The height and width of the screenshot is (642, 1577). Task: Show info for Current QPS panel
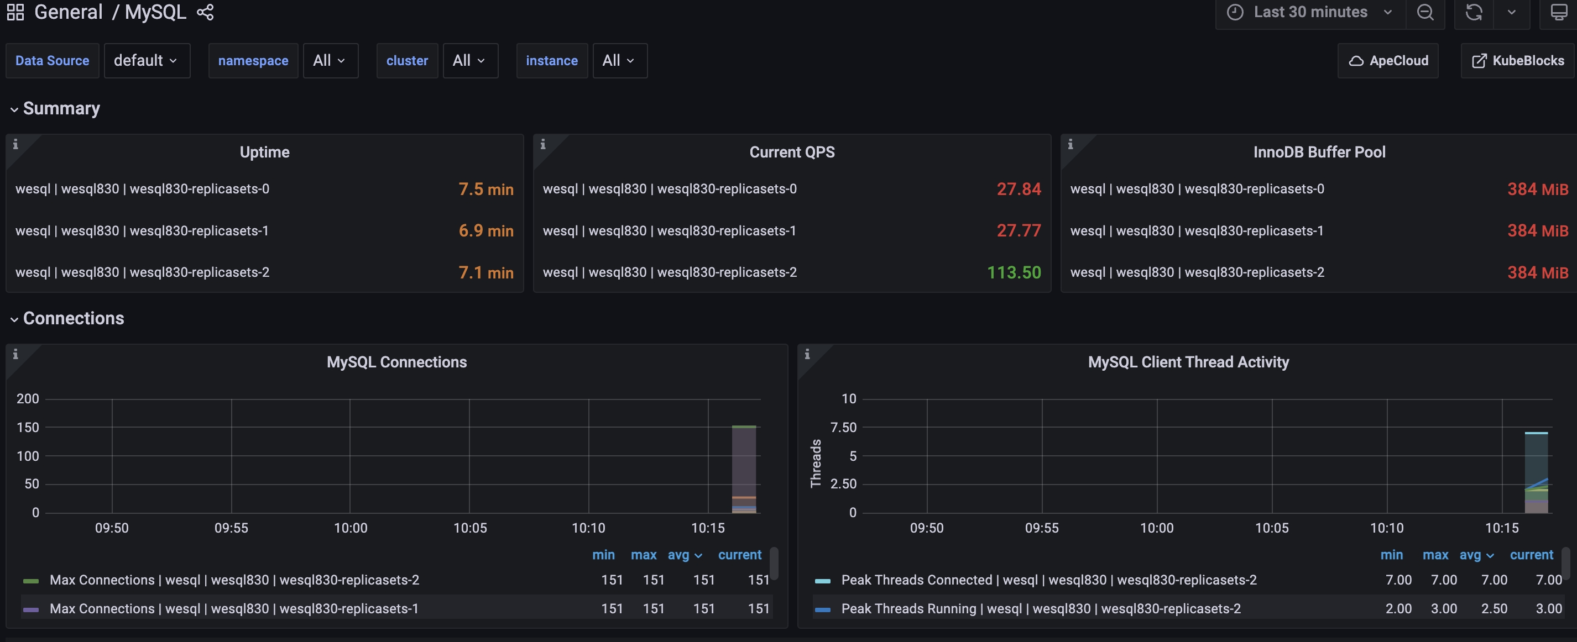click(x=543, y=144)
